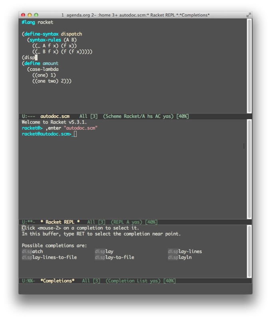Click 'U:%%-' status in Completions mode line
Viewport: 271px width, 320px height.
pyautogui.click(x=28, y=281)
